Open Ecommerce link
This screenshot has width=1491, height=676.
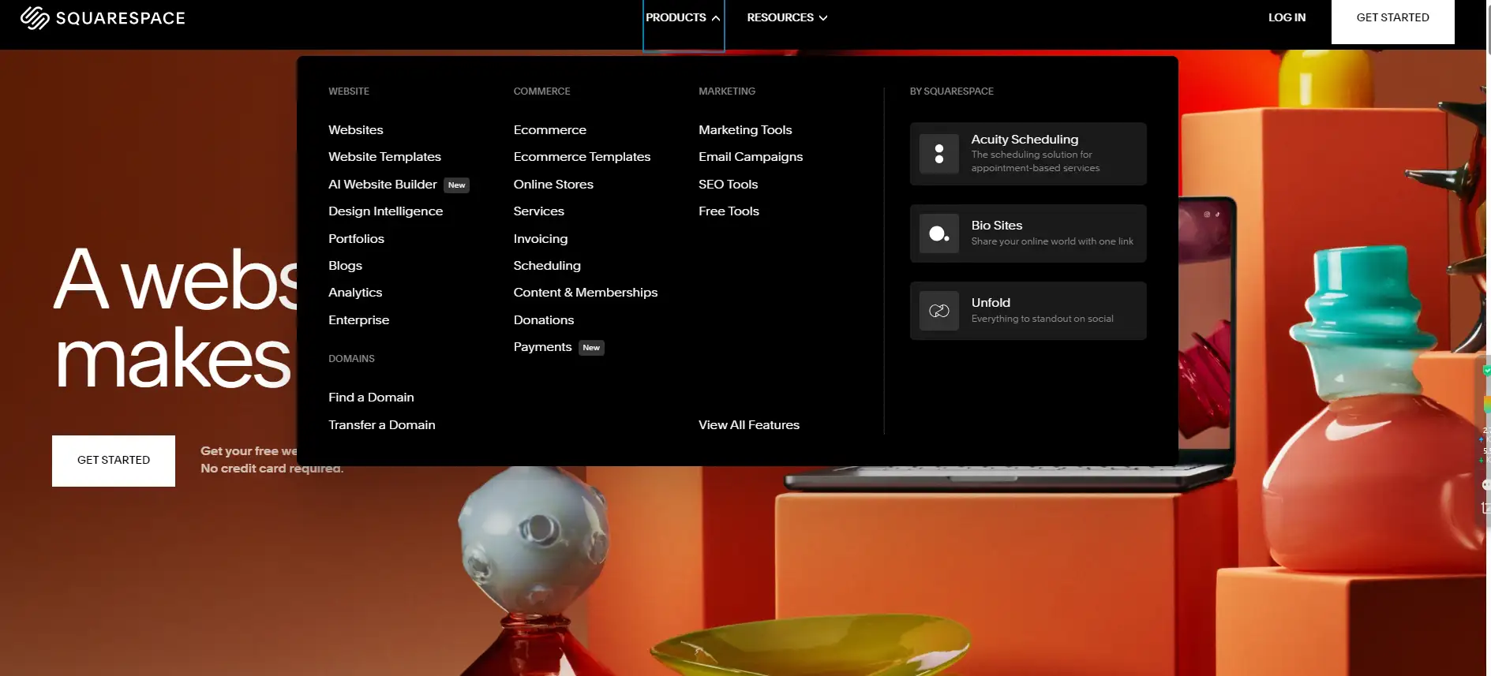point(549,130)
